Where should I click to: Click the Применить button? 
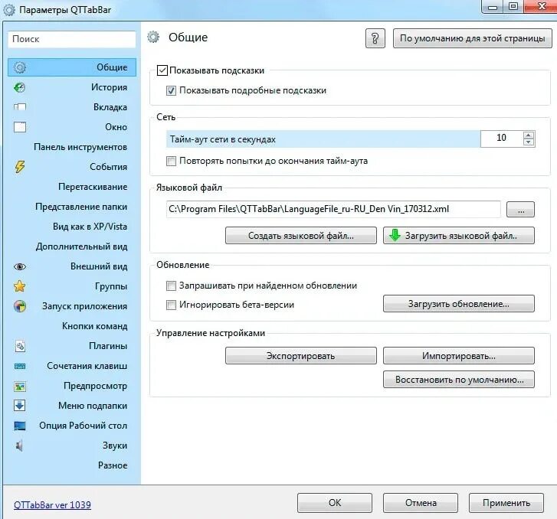point(506,503)
